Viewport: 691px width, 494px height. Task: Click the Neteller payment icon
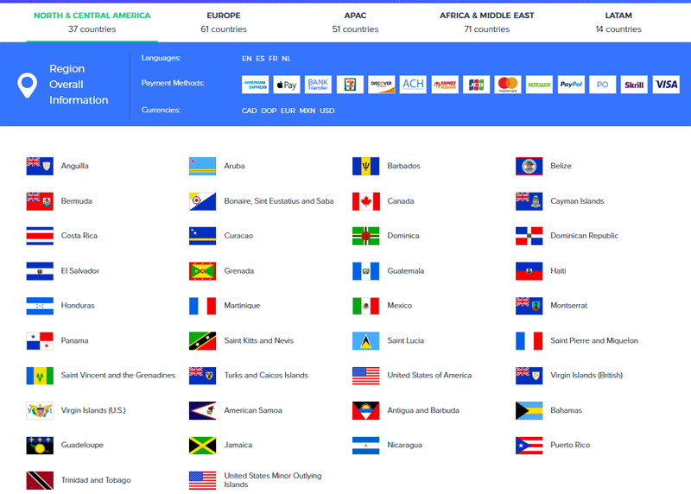point(539,85)
